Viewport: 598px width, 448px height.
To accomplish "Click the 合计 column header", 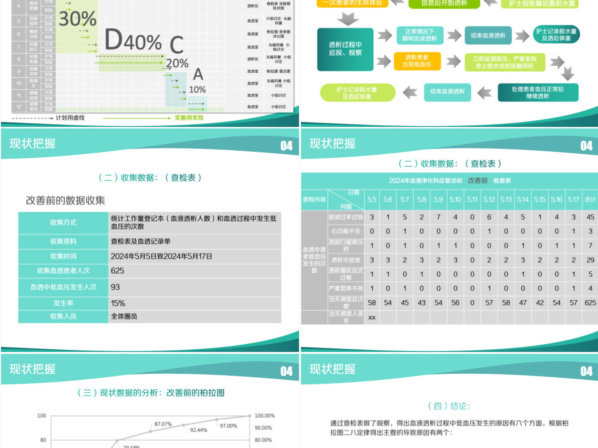I will [x=591, y=199].
